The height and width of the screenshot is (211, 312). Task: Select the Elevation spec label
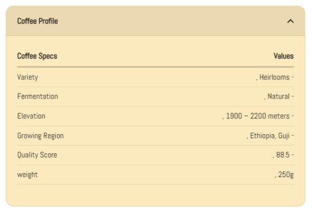[x=31, y=116]
